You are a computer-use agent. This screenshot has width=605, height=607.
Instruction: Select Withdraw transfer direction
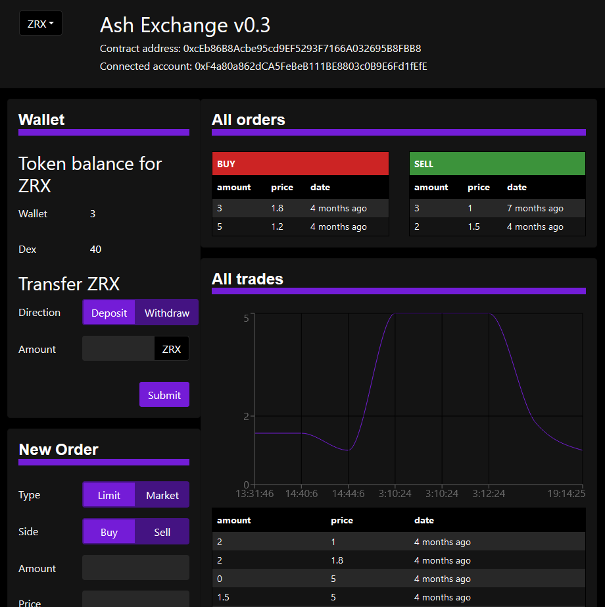pyautogui.click(x=166, y=313)
